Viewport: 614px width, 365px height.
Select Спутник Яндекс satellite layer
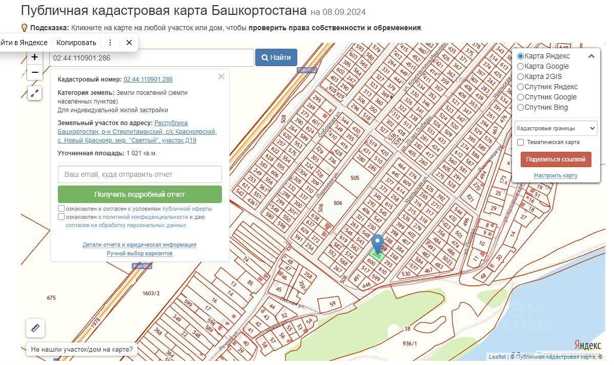click(520, 87)
